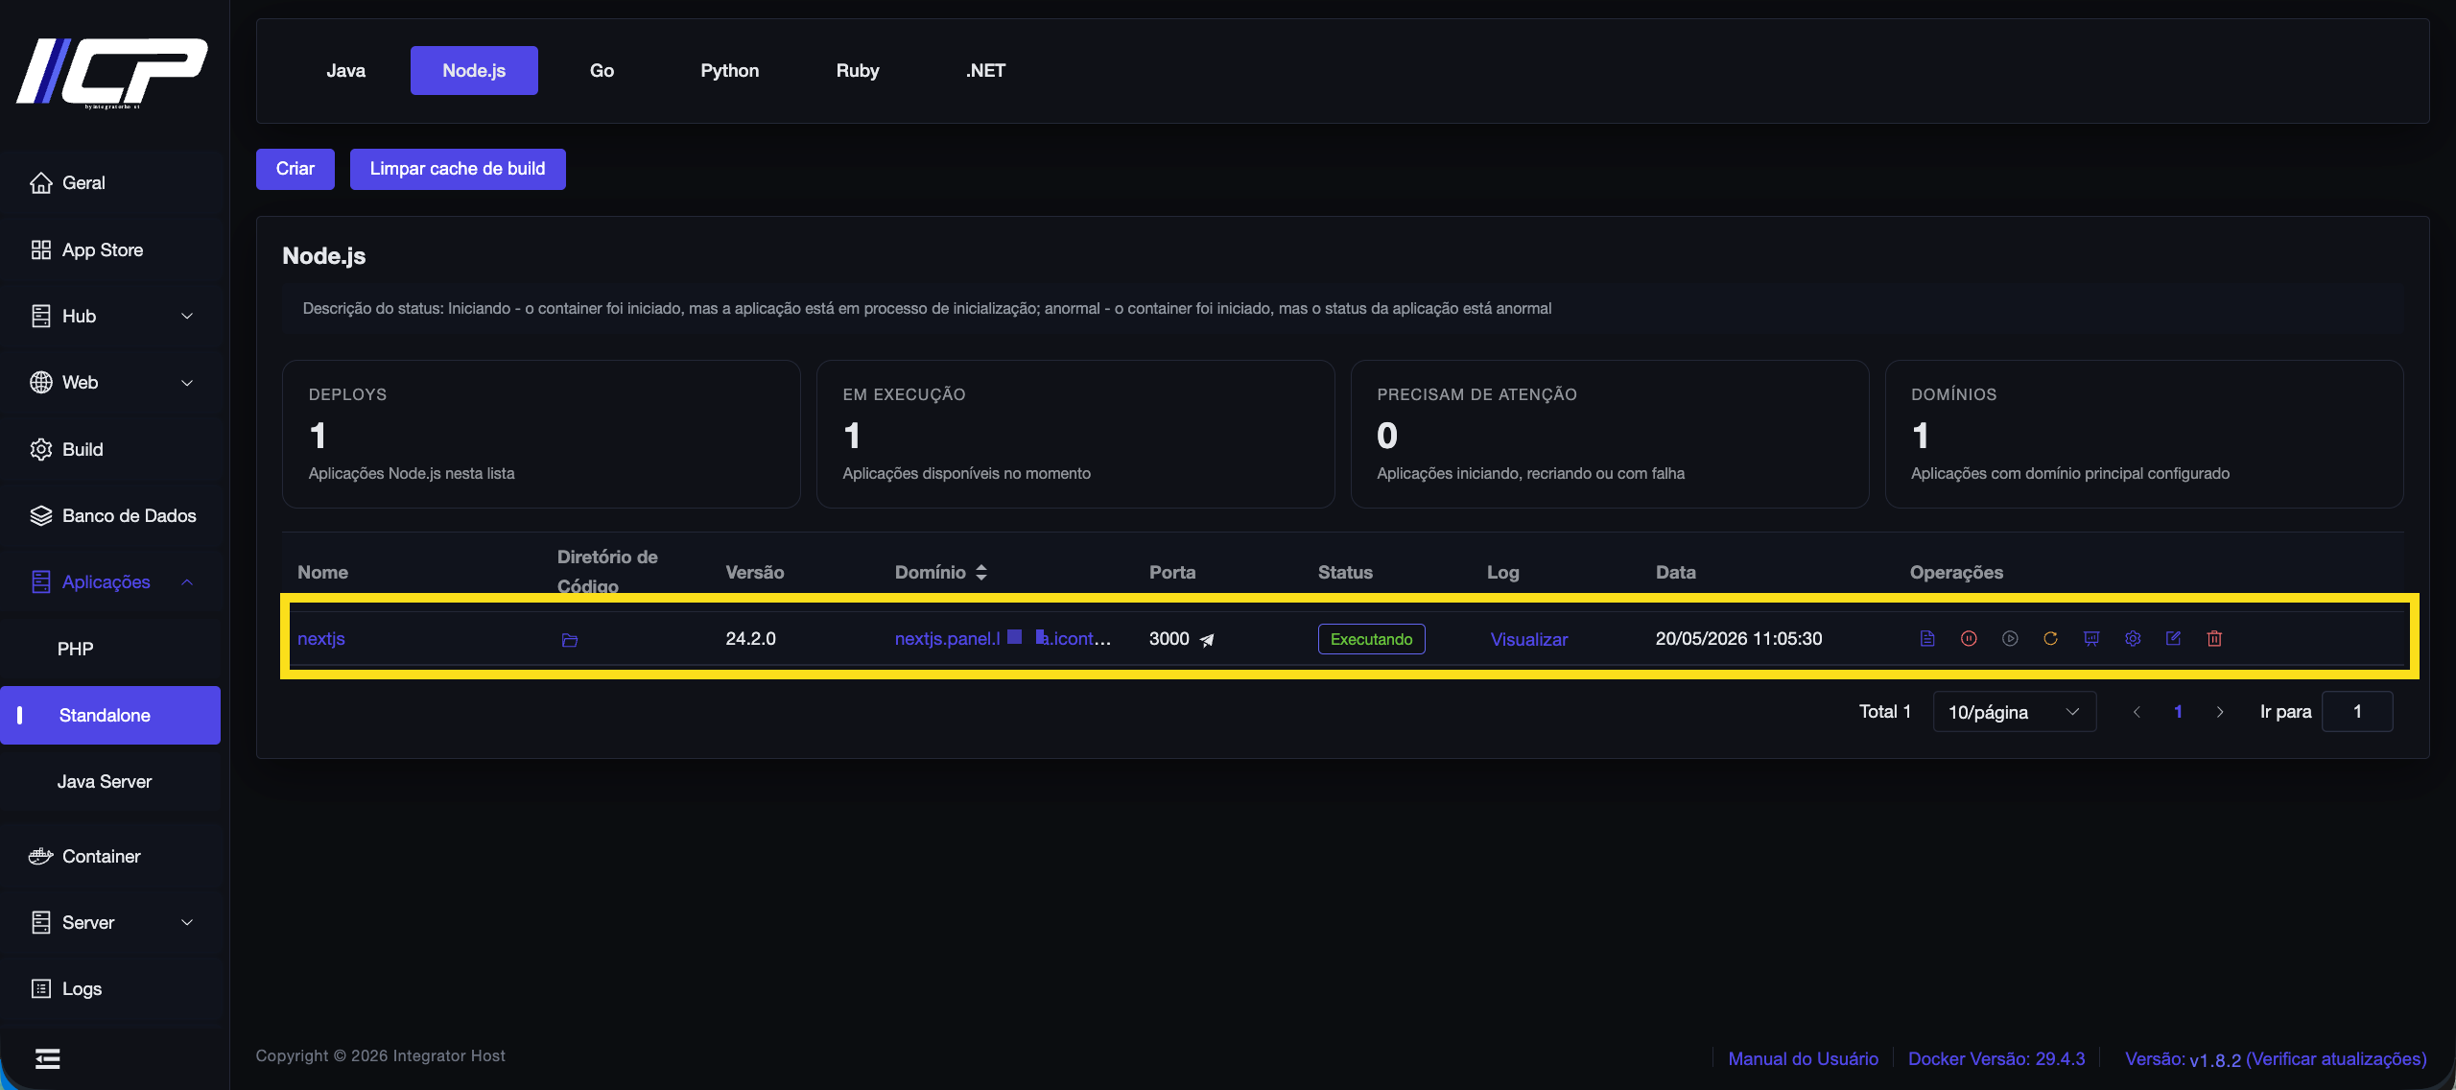
Task: Expand the Server menu chevron
Action: [187, 922]
